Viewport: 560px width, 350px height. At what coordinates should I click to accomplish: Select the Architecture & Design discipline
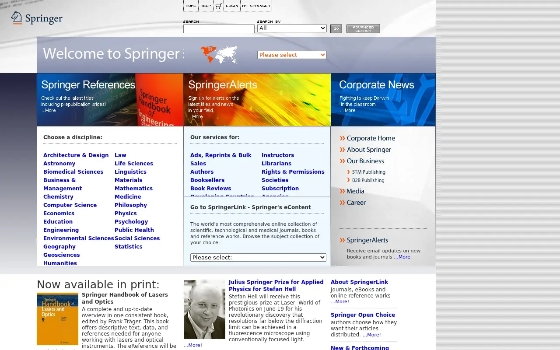[x=76, y=155]
